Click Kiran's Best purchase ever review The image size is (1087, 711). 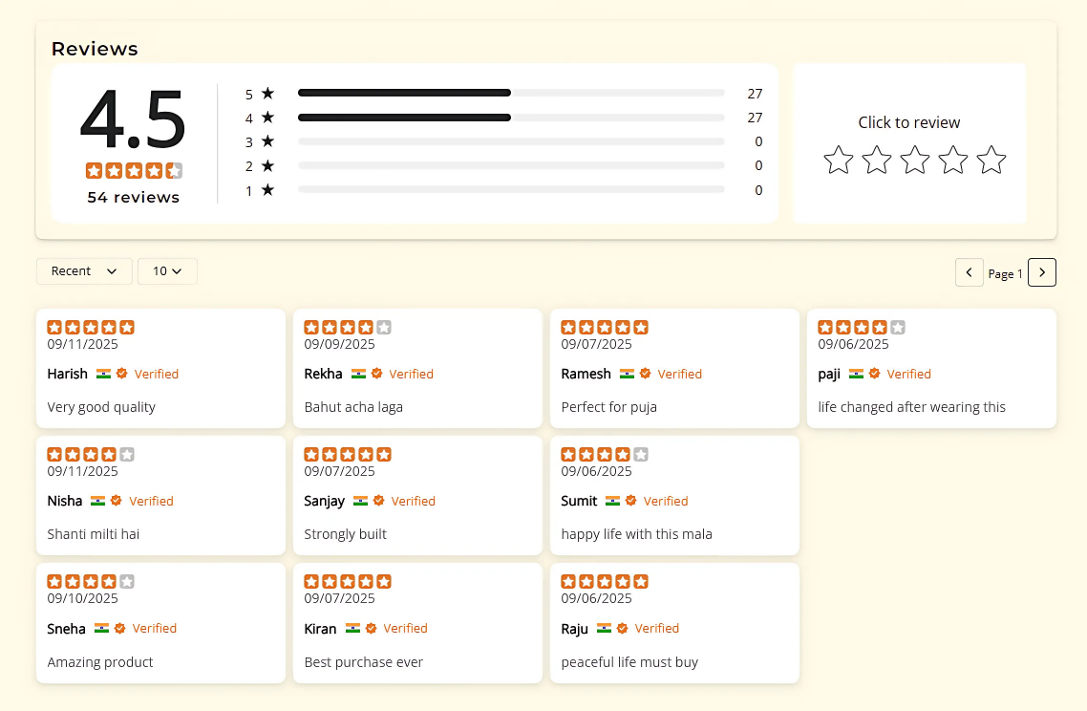pyautogui.click(x=363, y=661)
